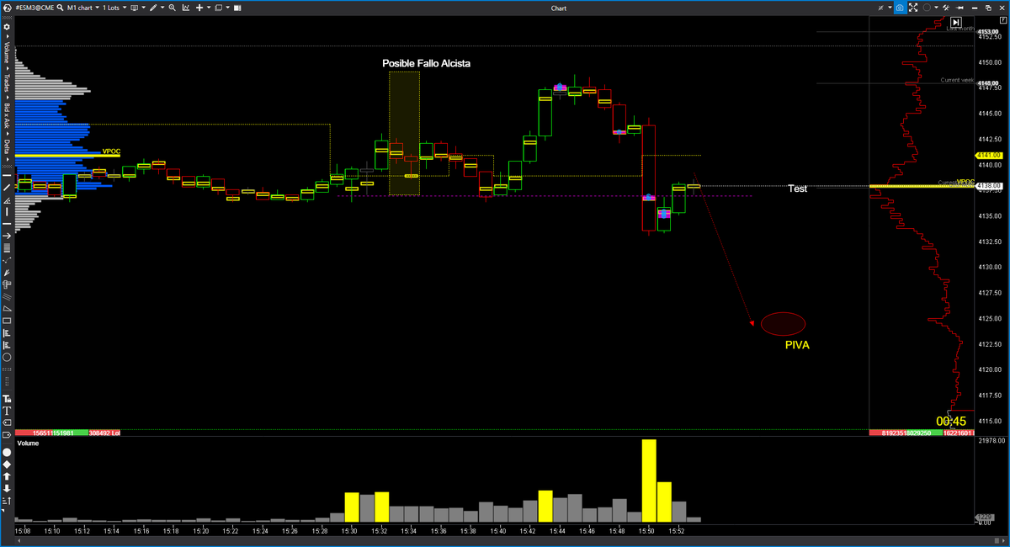Screen dimensions: 1010x547
Task: Select the up arrow marker tool
Action: click(x=7, y=476)
